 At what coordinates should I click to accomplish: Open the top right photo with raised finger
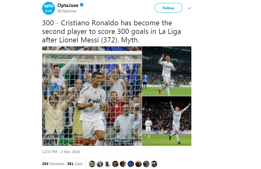pyautogui.click(x=167, y=71)
